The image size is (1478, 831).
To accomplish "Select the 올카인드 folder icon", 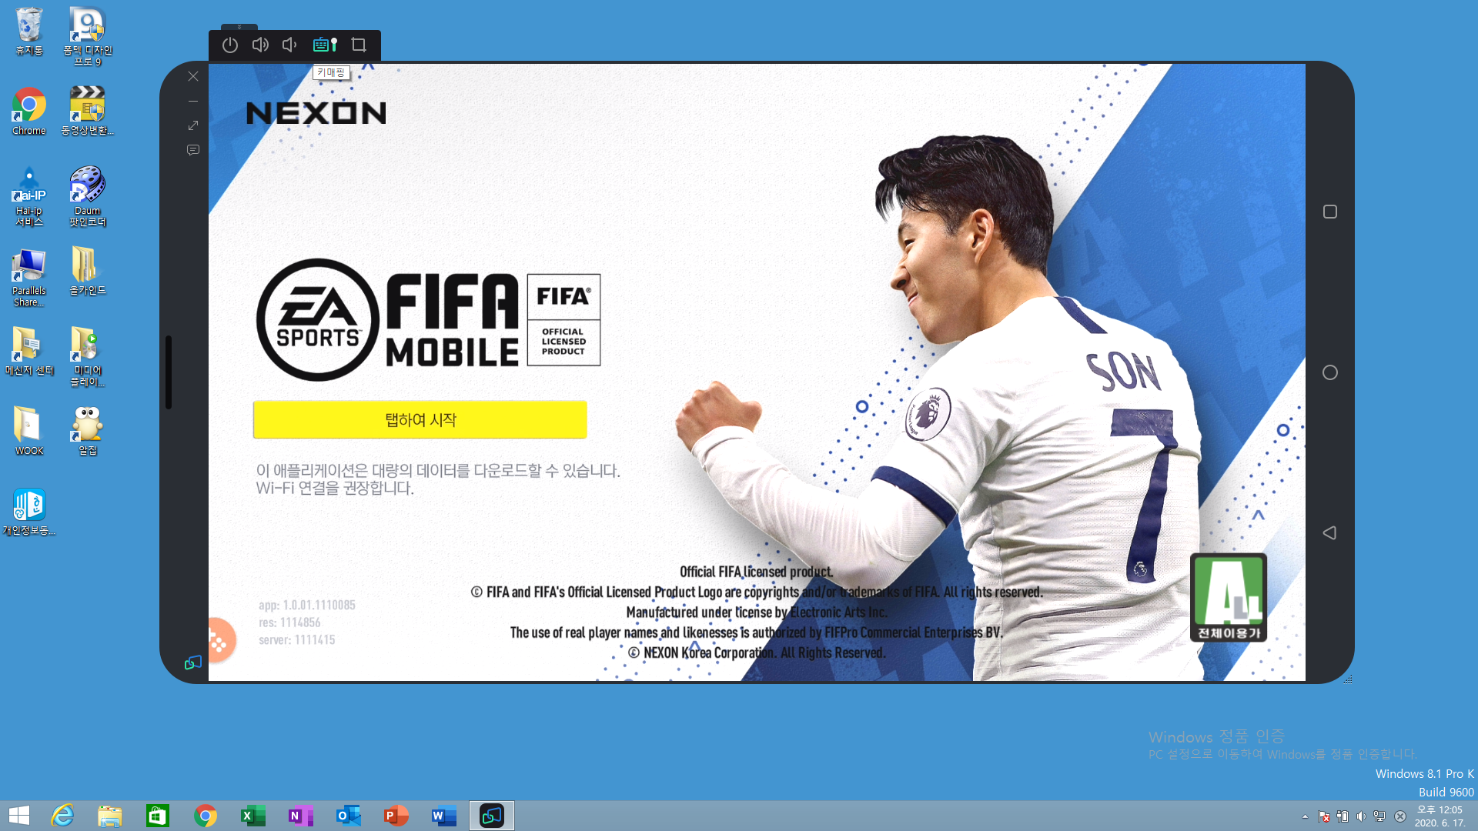I will [x=88, y=271].
